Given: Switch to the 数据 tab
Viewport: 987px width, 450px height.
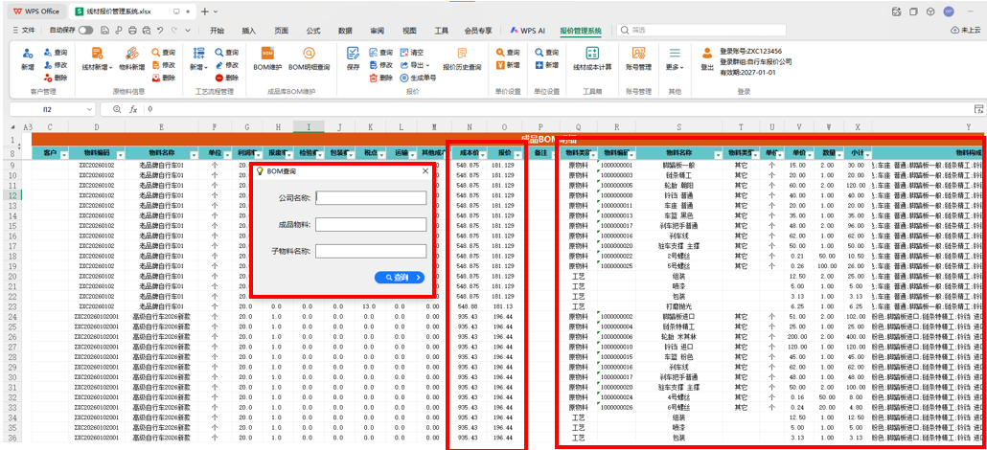Looking at the screenshot, I should [345, 31].
